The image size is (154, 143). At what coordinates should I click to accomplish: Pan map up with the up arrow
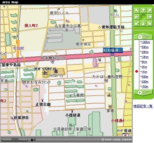tap(143, 10)
